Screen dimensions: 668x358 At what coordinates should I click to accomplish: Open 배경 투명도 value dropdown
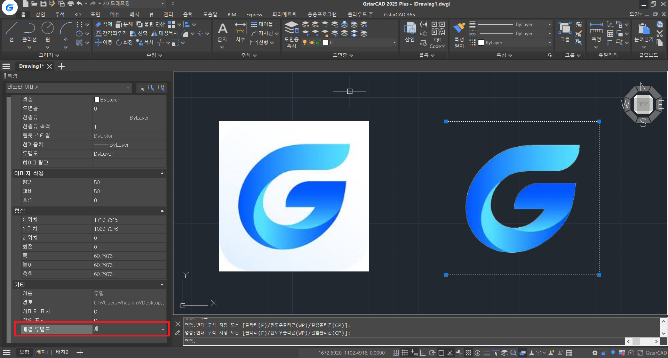tap(163, 329)
